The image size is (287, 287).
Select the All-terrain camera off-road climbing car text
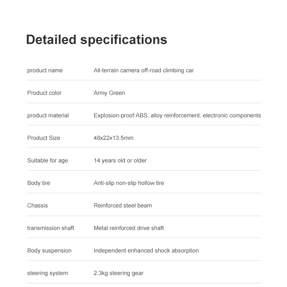point(143,70)
